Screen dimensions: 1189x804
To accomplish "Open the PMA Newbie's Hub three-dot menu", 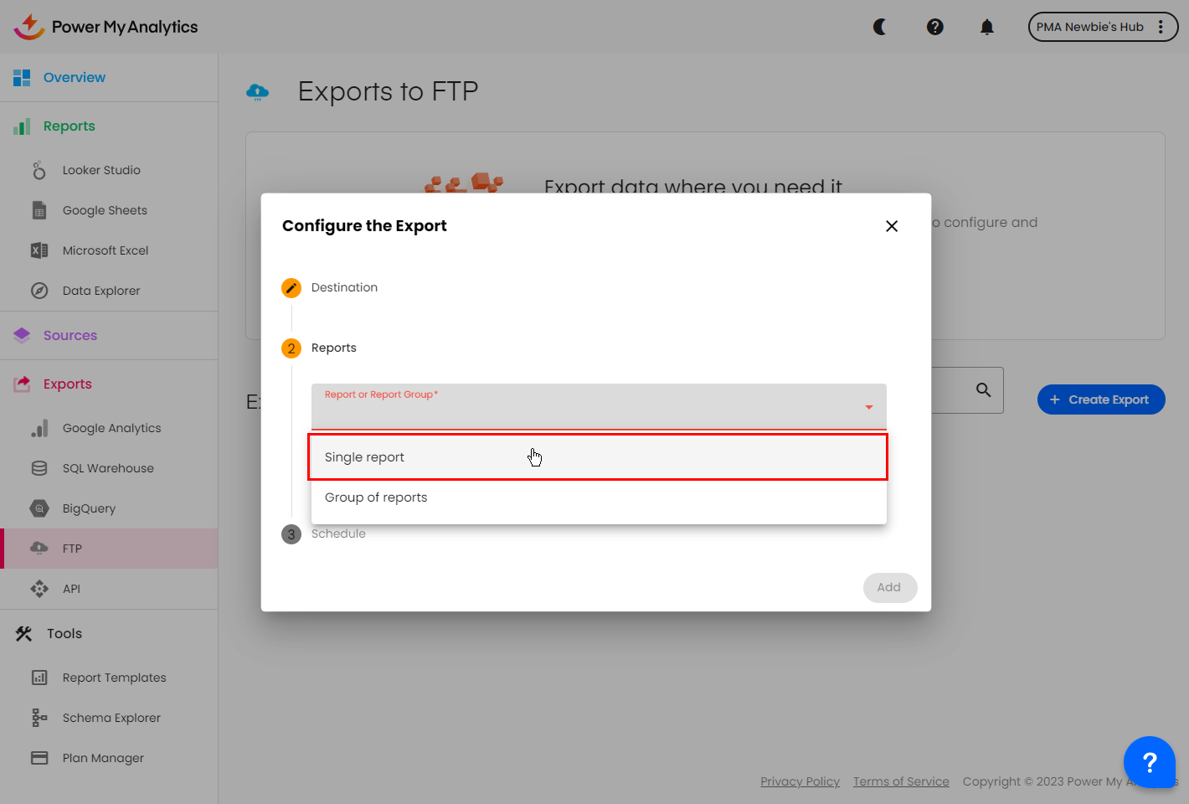I will pos(1161,27).
